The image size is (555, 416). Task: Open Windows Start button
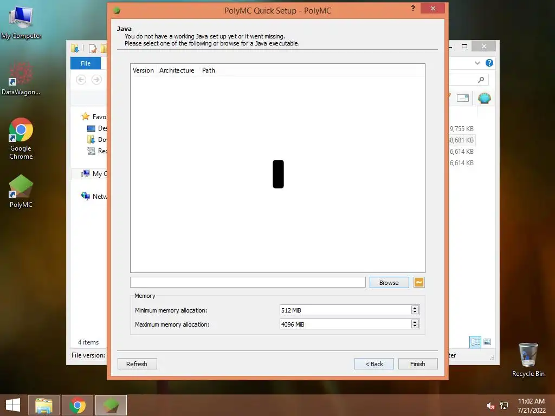pos(13,405)
